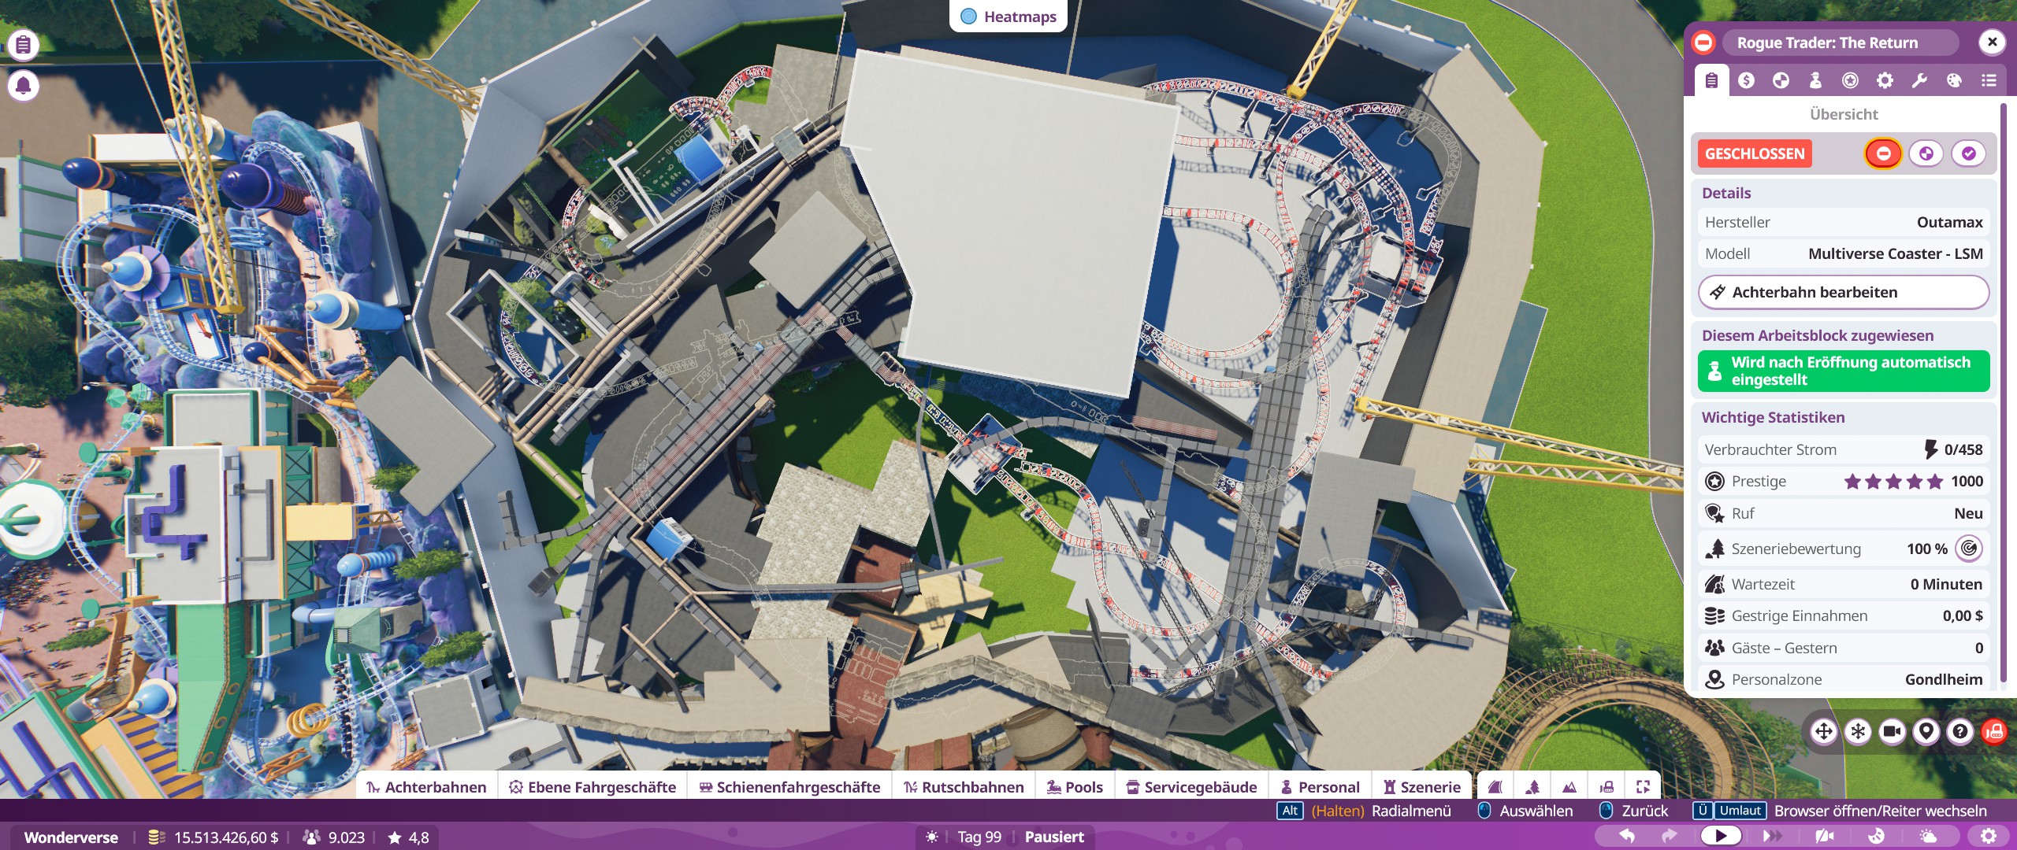2017x850 pixels.
Task: Select the paths tool icon
Action: (x=1495, y=787)
